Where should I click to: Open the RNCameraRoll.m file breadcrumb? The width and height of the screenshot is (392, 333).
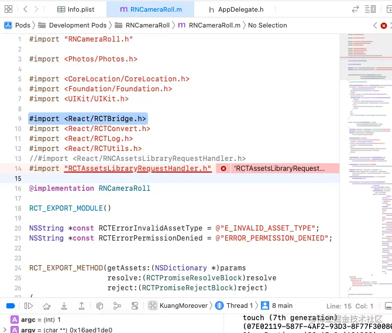click(209, 25)
